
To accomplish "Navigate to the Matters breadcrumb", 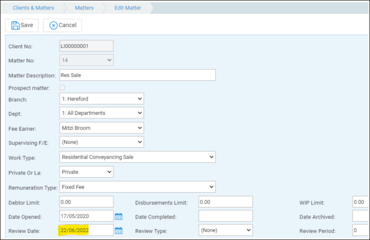I will tap(84, 8).
